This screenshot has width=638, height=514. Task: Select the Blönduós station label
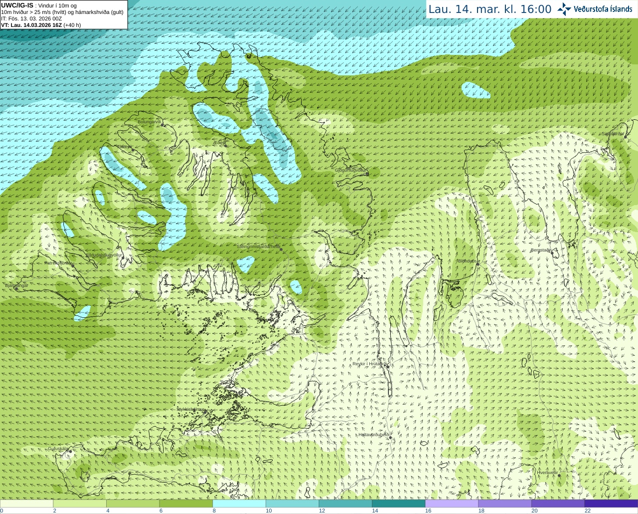coord(468,261)
